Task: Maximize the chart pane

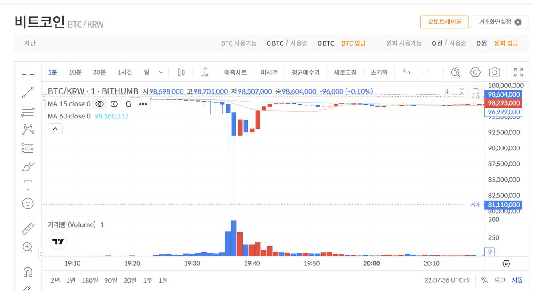Action: pyautogui.click(x=475, y=91)
